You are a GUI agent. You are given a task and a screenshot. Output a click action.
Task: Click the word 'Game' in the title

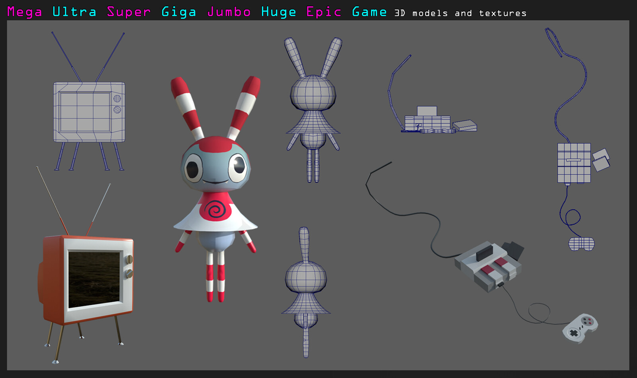[x=369, y=12]
